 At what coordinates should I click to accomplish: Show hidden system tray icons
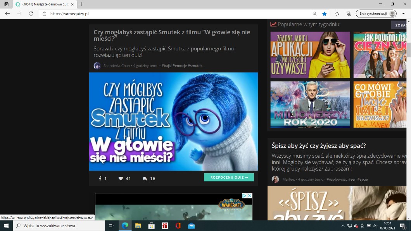[x=343, y=226]
